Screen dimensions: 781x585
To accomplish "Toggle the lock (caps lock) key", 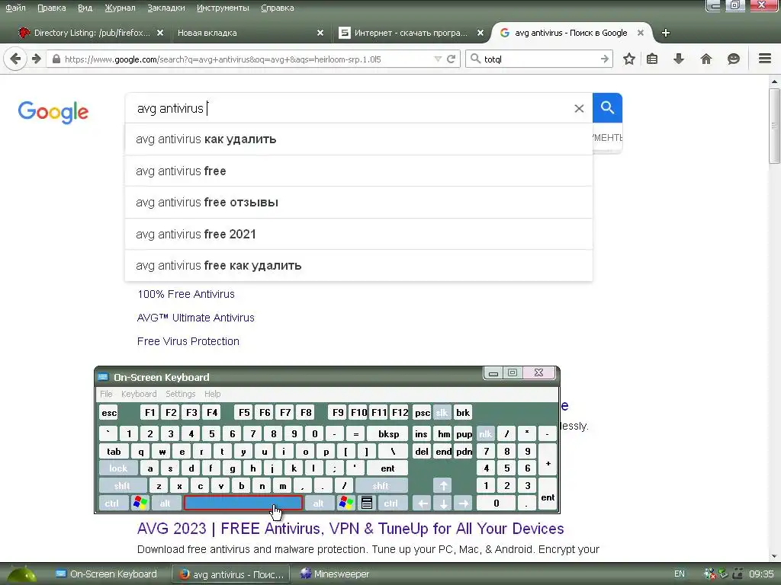I will tap(118, 468).
